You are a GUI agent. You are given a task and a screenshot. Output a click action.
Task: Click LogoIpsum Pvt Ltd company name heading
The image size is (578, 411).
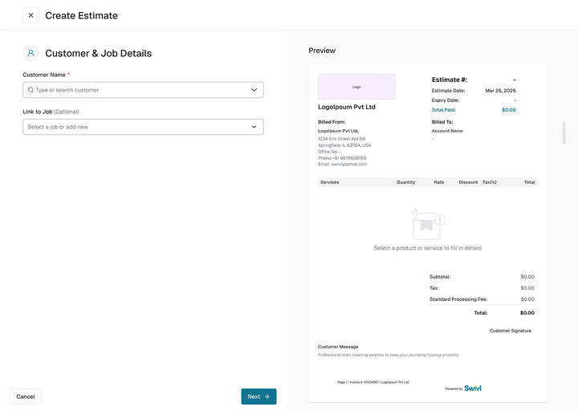(347, 107)
